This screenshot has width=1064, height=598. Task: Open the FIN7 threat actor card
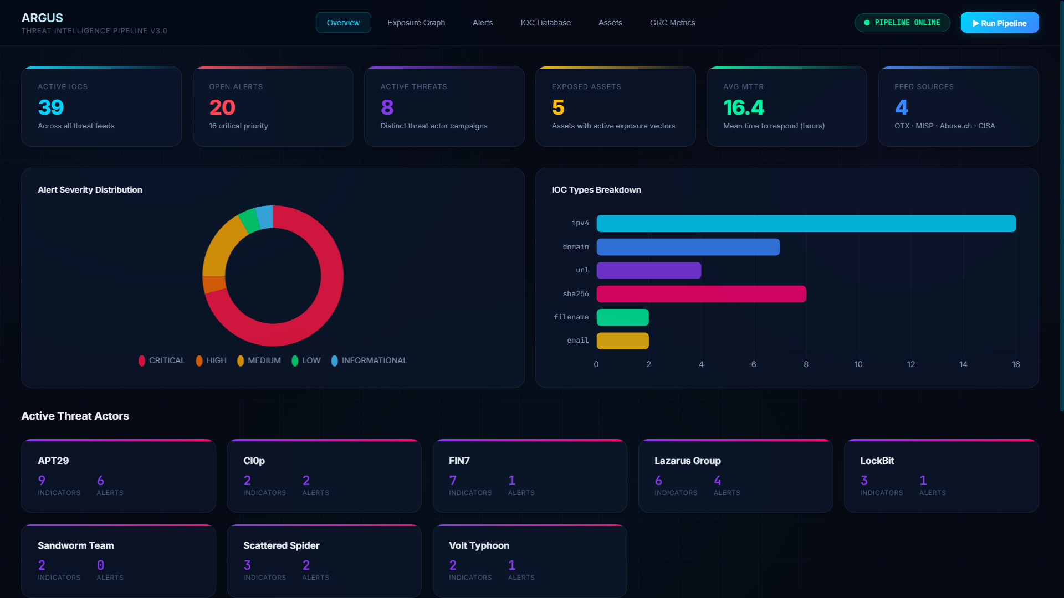[x=530, y=476]
